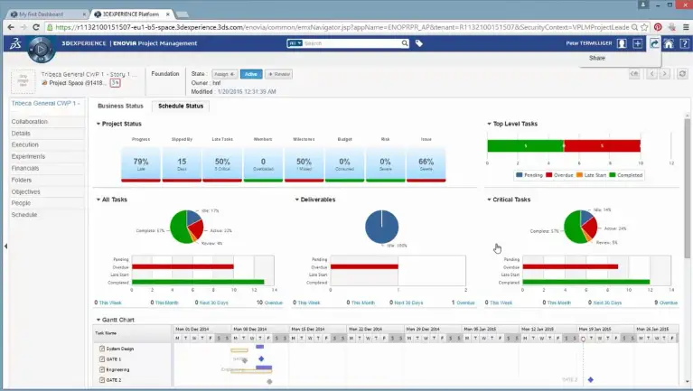Go to Home via house icon

[669, 43]
